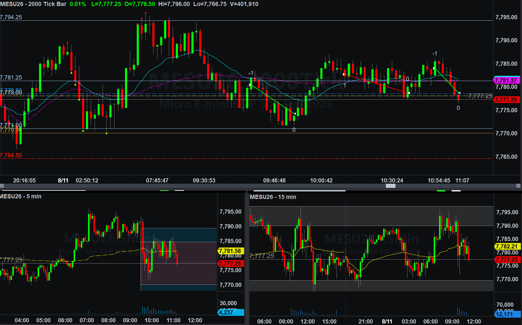
Task: Click the L=7,777.25 last price readout
Action: (x=106, y=4)
